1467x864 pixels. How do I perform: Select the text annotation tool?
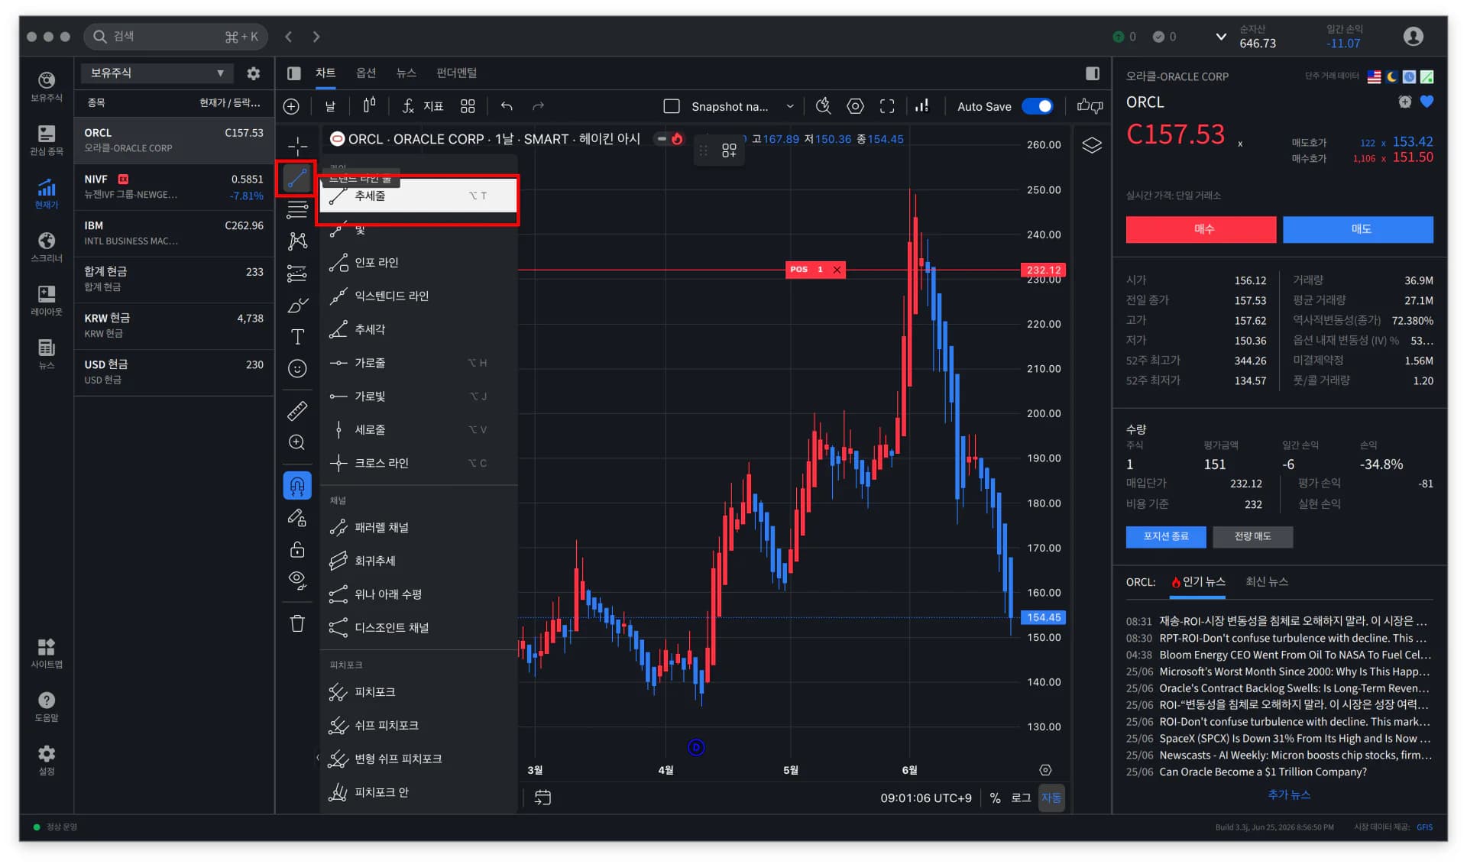[x=297, y=337]
